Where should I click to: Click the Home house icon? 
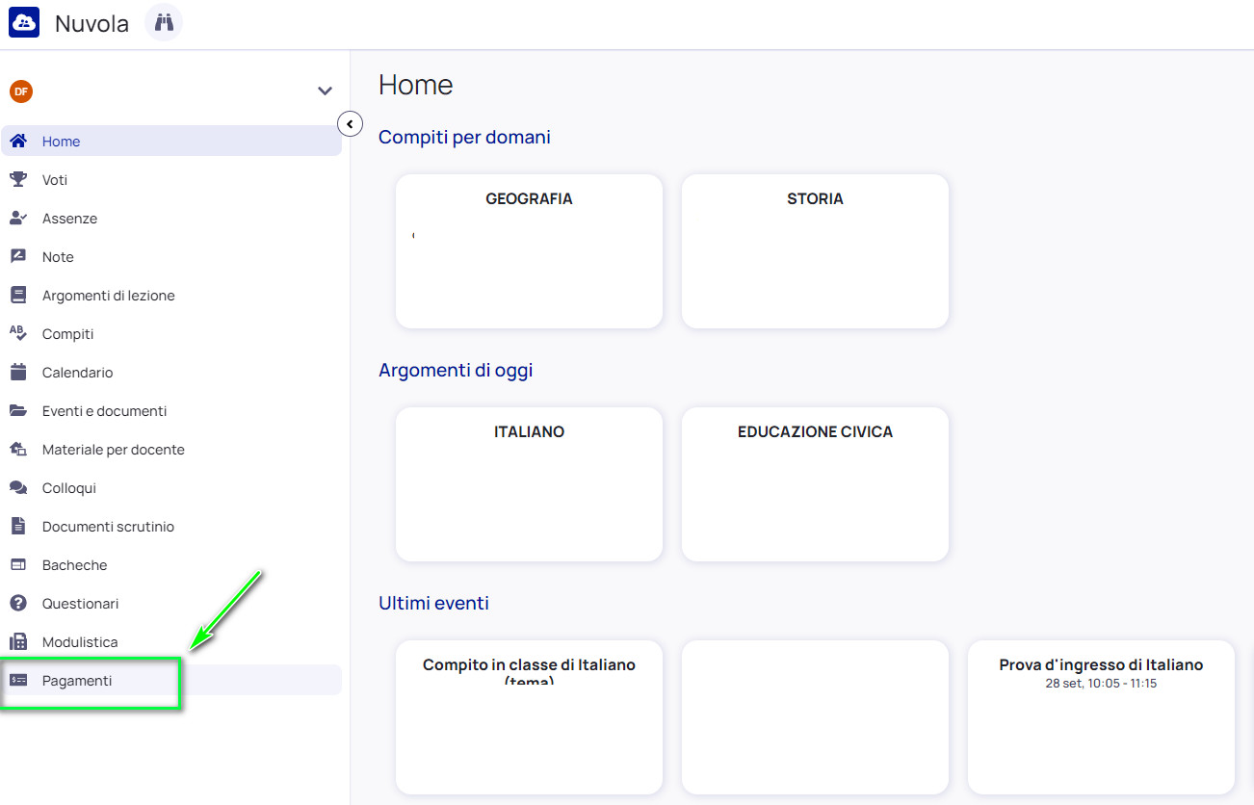point(18,141)
